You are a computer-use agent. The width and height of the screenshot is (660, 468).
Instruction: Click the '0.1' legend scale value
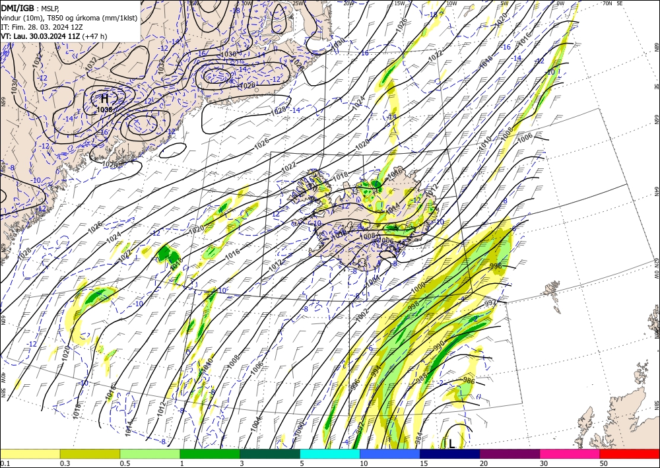click(5, 463)
